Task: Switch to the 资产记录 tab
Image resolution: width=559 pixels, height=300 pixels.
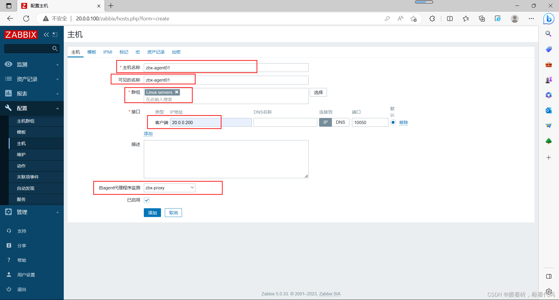Action: point(156,52)
